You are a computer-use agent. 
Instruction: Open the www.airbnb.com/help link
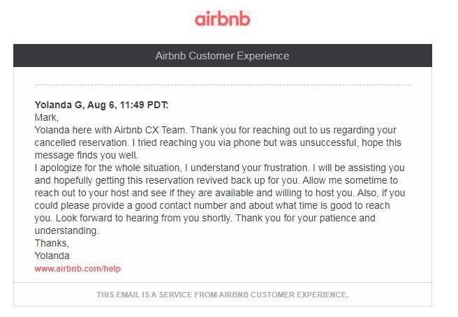click(77, 269)
